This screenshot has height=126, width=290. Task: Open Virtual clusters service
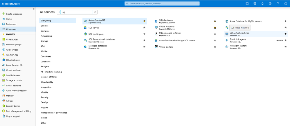click(166, 47)
